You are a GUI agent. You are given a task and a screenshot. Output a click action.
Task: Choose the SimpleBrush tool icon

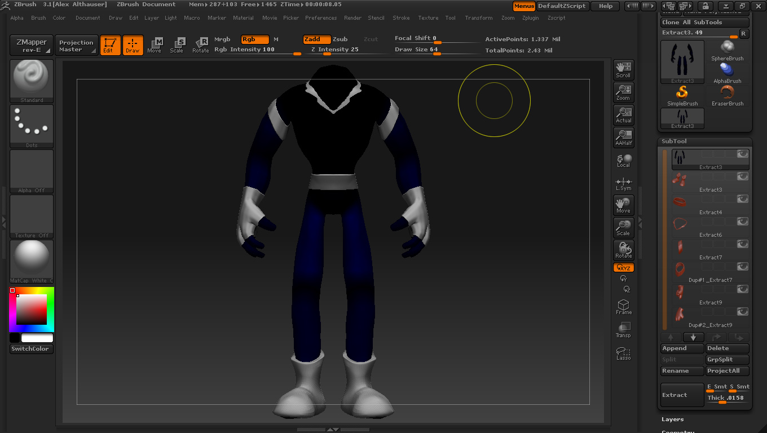682,95
